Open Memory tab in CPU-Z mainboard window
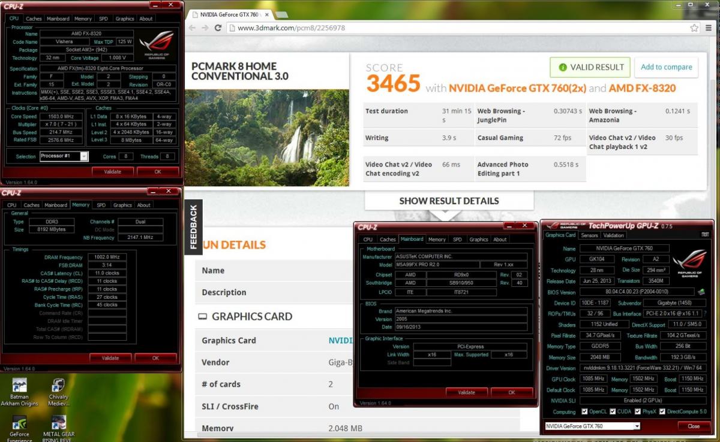 (x=437, y=239)
